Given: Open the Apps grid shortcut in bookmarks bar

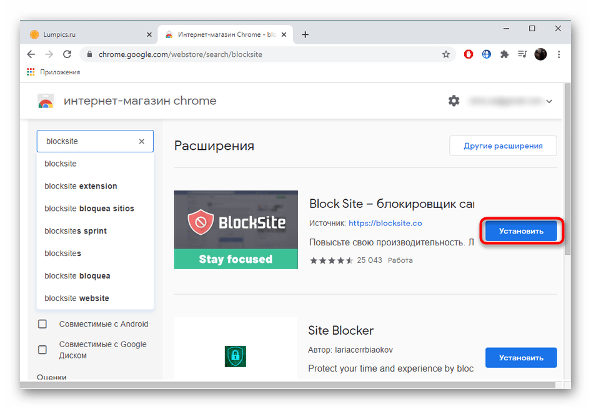Looking at the screenshot, I should [31, 72].
